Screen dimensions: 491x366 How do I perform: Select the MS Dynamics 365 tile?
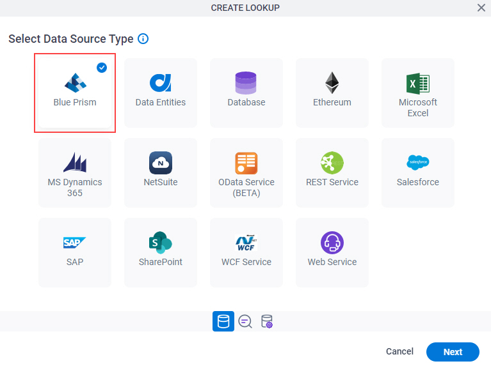point(75,173)
